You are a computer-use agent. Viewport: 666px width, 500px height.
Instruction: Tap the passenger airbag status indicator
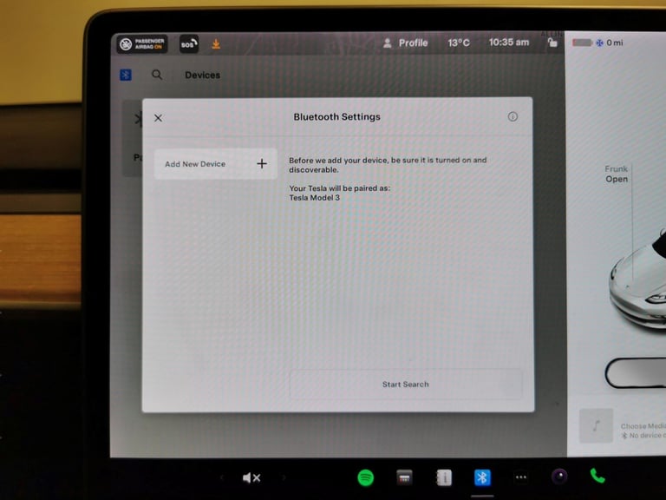(x=142, y=43)
